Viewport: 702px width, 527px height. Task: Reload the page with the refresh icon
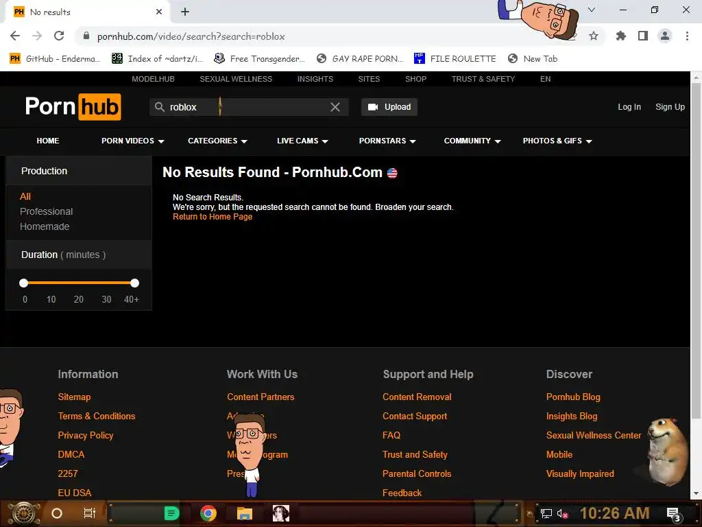tap(59, 36)
